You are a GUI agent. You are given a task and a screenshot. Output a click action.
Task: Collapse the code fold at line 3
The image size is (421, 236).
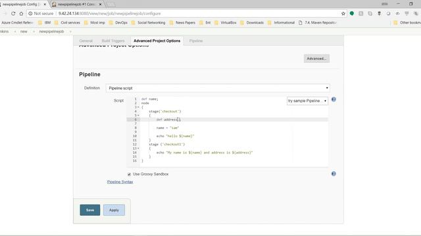pyautogui.click(x=138, y=108)
